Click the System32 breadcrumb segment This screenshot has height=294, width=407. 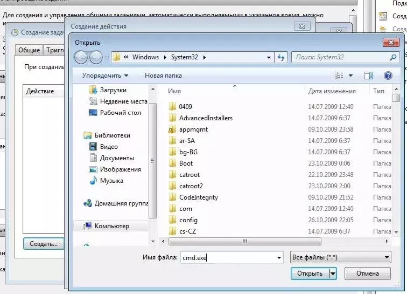point(184,57)
